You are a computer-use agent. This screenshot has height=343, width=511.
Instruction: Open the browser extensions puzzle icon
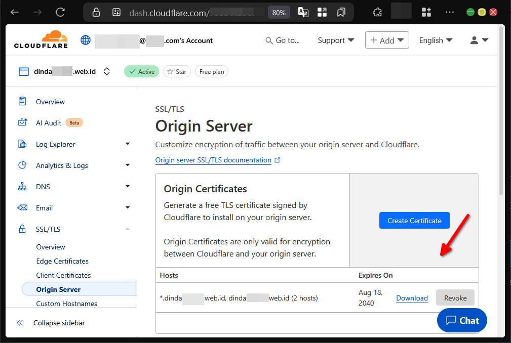click(377, 12)
